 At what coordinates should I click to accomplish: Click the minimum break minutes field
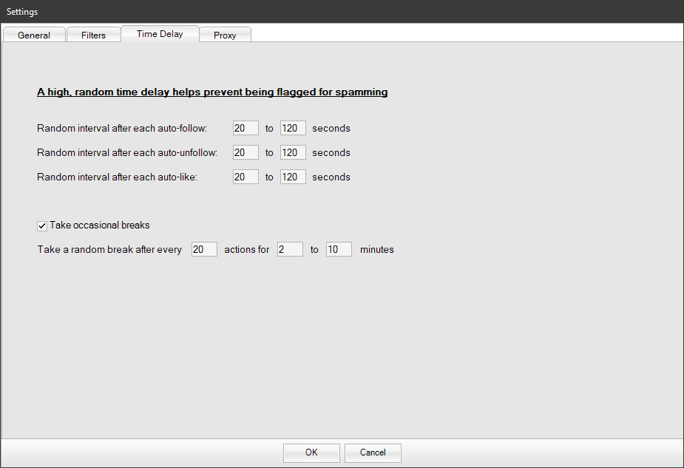click(x=290, y=249)
